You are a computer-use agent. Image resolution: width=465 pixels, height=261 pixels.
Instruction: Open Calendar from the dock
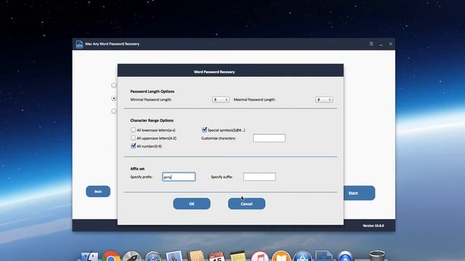pos(217,256)
